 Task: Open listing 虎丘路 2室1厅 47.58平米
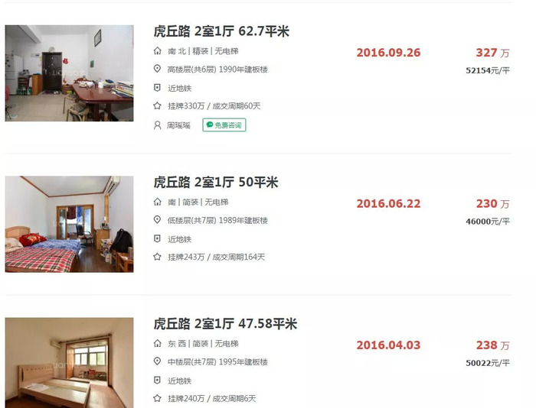click(x=225, y=324)
